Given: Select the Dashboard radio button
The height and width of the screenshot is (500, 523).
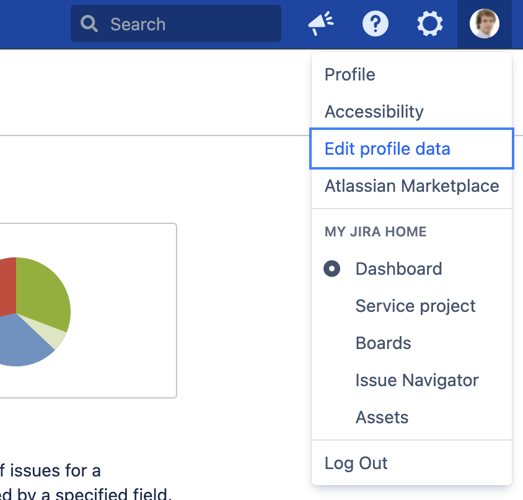Looking at the screenshot, I should (x=332, y=269).
